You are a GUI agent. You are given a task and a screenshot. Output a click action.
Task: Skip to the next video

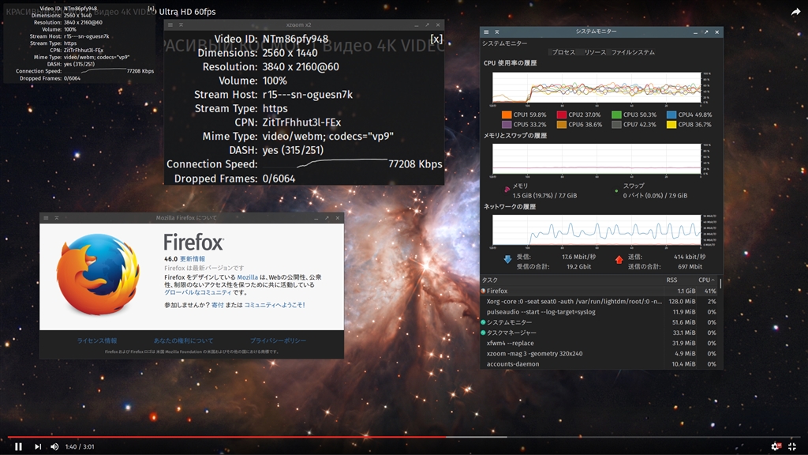pyautogui.click(x=38, y=446)
